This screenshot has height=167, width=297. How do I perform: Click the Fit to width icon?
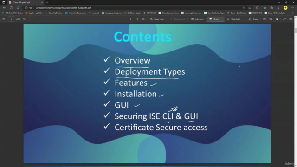tap(143, 19)
